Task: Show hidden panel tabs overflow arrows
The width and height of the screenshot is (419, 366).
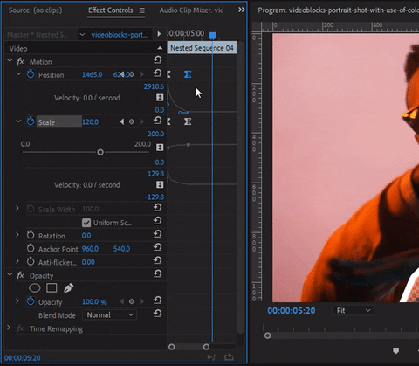Action: pyautogui.click(x=241, y=10)
